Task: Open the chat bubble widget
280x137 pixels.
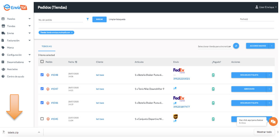Action: (273, 121)
